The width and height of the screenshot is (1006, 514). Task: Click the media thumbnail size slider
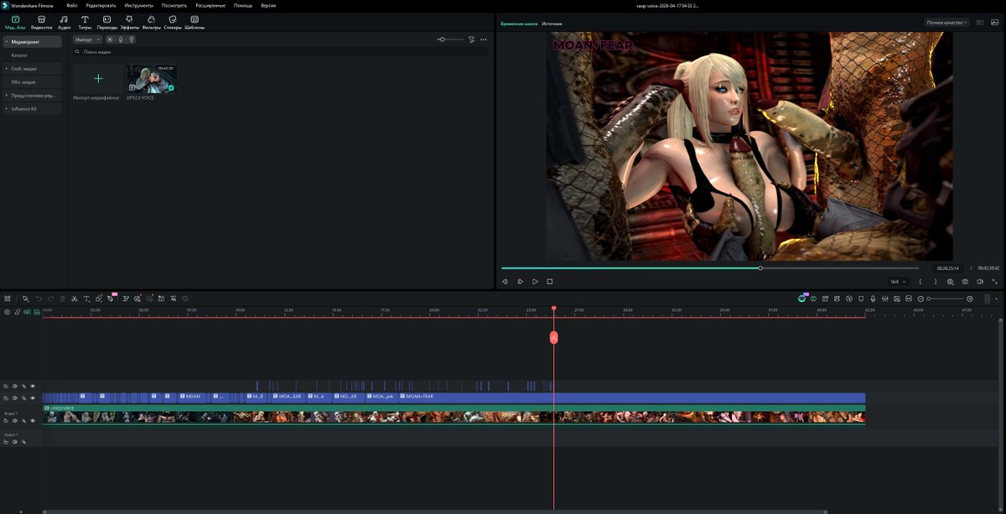(x=450, y=39)
